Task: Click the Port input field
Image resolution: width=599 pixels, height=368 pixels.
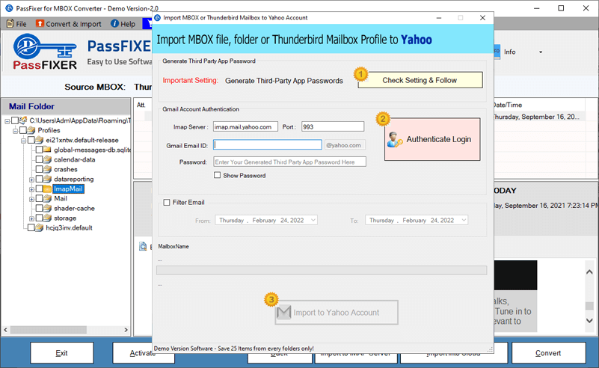Action: (x=333, y=126)
